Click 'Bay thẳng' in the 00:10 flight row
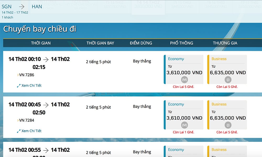 pos(142,61)
